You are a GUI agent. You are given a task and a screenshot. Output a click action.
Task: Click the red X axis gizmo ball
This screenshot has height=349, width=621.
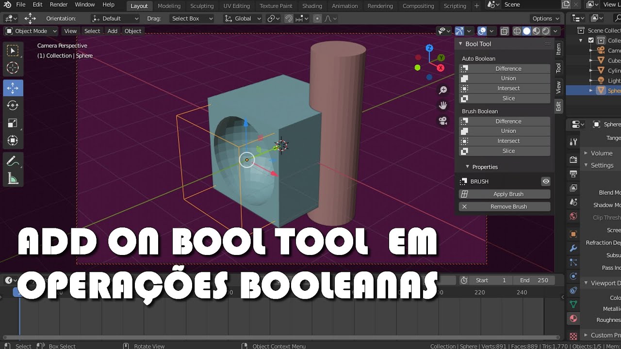click(x=441, y=68)
